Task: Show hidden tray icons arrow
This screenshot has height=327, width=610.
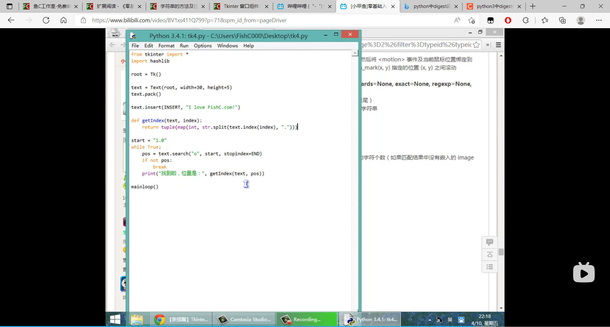Action: (430, 320)
